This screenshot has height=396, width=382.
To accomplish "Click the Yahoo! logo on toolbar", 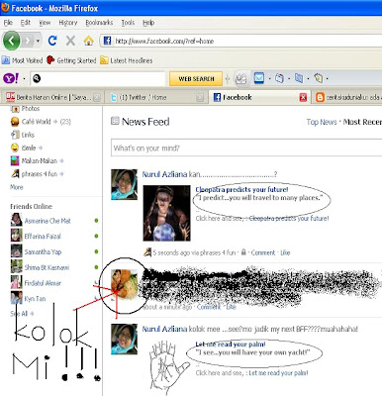I will (11, 78).
